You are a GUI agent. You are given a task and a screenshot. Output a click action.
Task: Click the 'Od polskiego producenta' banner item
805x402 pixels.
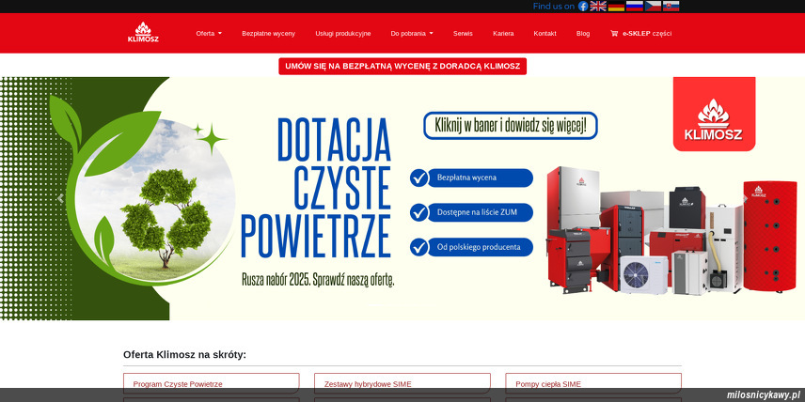[x=471, y=247]
